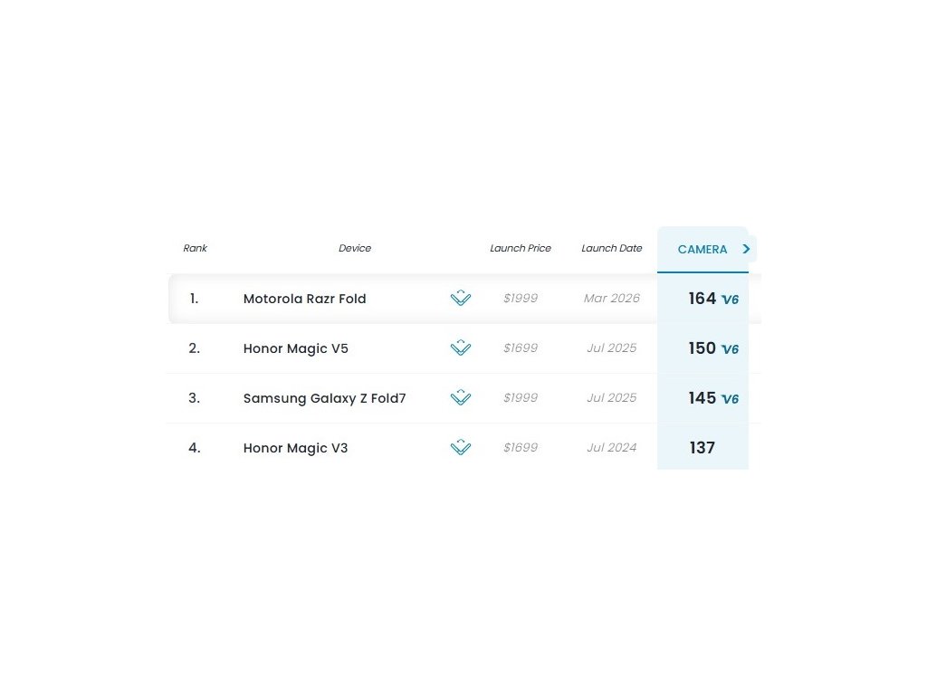
Task: Sort by the Launch Date column header
Action: tap(612, 248)
